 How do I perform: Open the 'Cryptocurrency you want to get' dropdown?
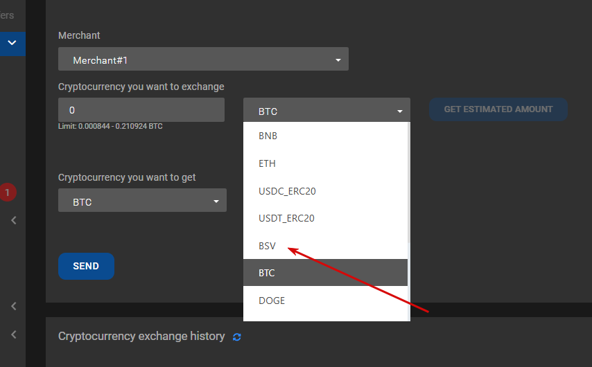pos(142,200)
